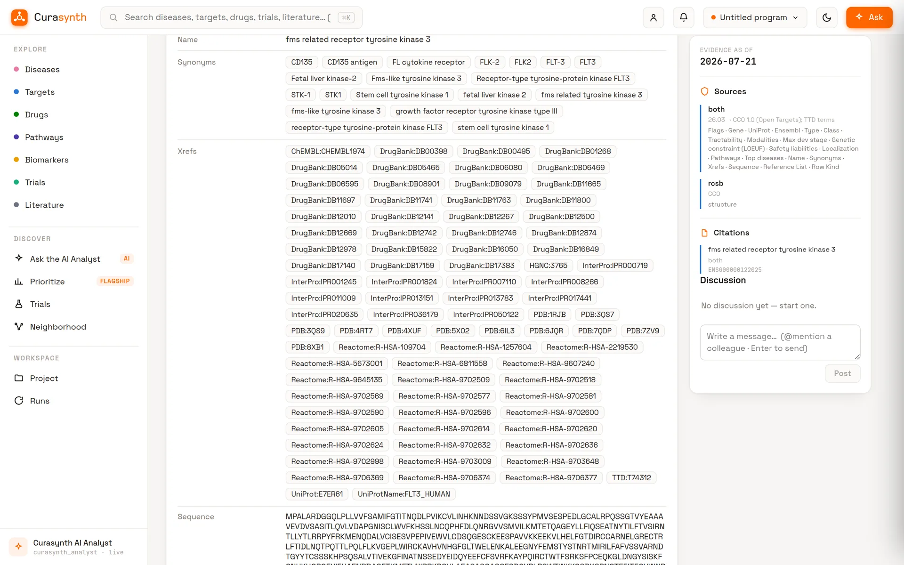Click the Curasynth logo icon
Image resolution: width=904 pixels, height=565 pixels.
tap(19, 17)
